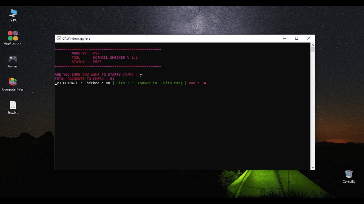Click the "Checked : 68" counter text
The width and height of the screenshot is (364, 204).
click(97, 83)
